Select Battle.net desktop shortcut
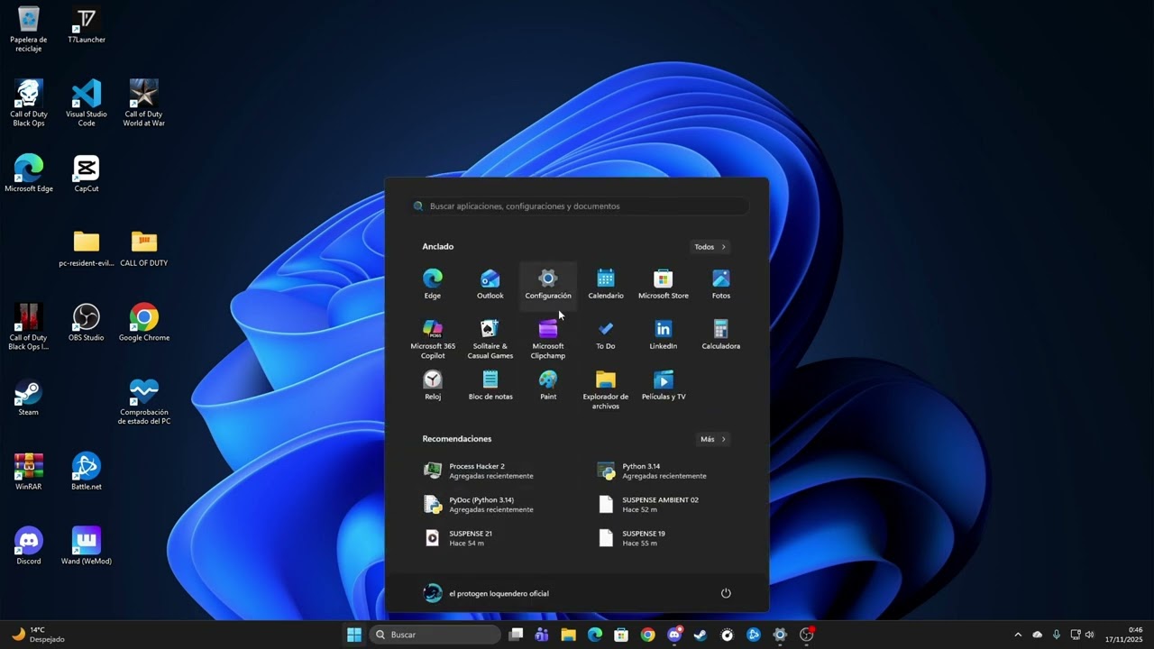The image size is (1154, 649). click(x=87, y=471)
